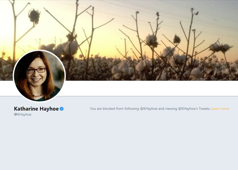Viewport: 238px width, 170px height.
Task: Click first @KHayhoe mention in blocked message
Action: click(149, 108)
